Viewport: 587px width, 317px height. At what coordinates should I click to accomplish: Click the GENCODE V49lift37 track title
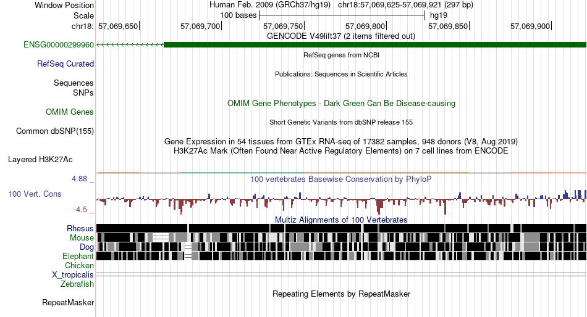[341, 36]
